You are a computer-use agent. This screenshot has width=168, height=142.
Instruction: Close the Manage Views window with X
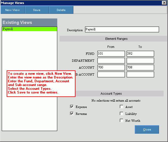pos(164,3)
